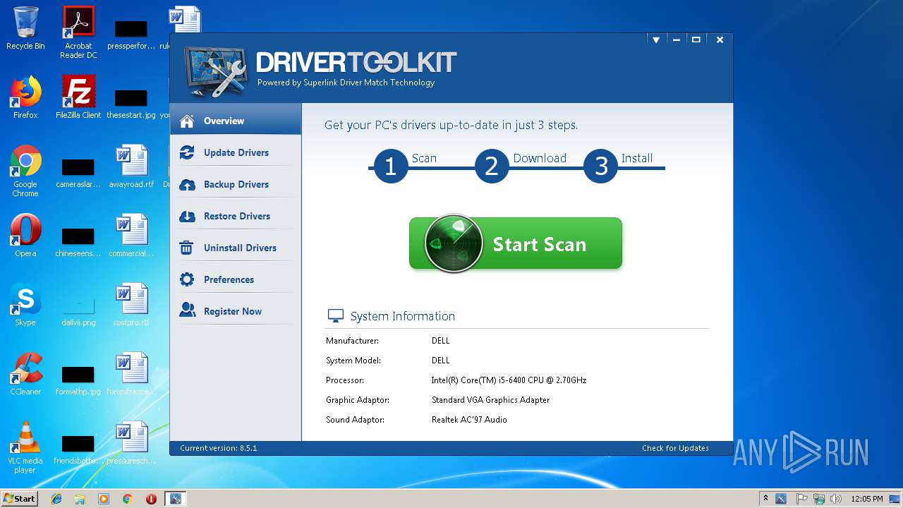Open the Windows Start menu
This screenshot has width=903, height=508.
[20, 498]
